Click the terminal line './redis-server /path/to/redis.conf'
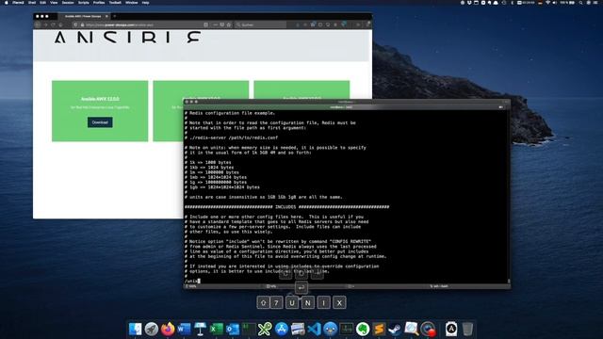This screenshot has height=339, width=603. coord(231,137)
